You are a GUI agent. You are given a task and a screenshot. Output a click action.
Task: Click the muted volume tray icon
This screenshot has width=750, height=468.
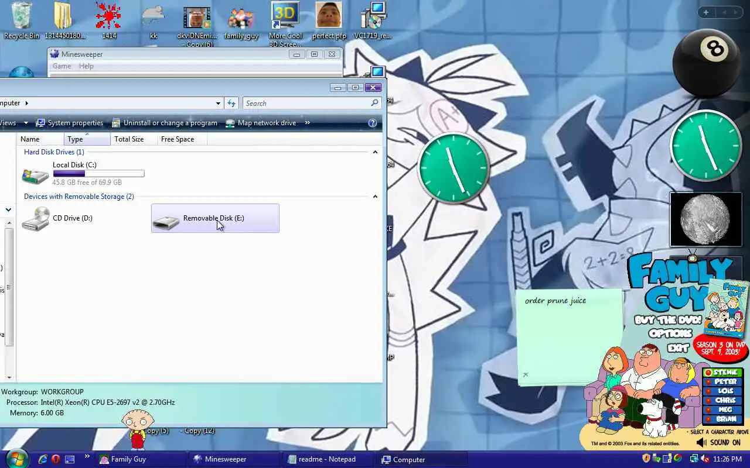[x=705, y=459]
